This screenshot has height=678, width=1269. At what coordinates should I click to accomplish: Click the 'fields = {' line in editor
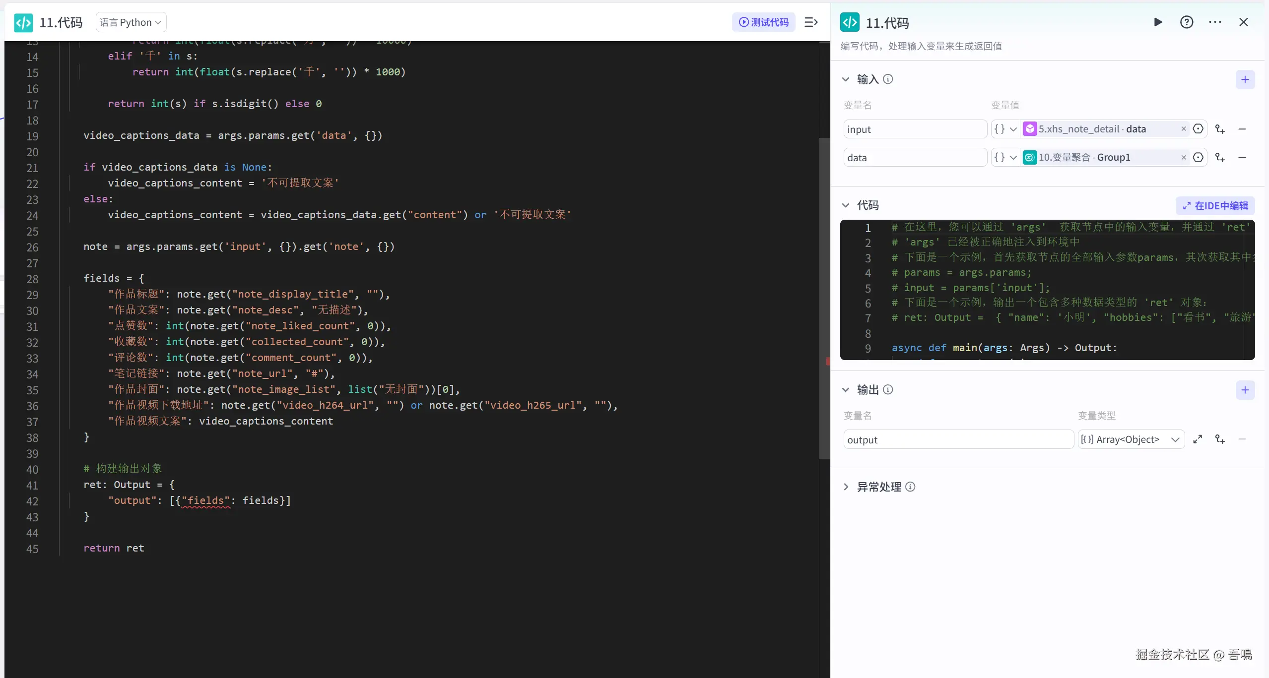(114, 278)
